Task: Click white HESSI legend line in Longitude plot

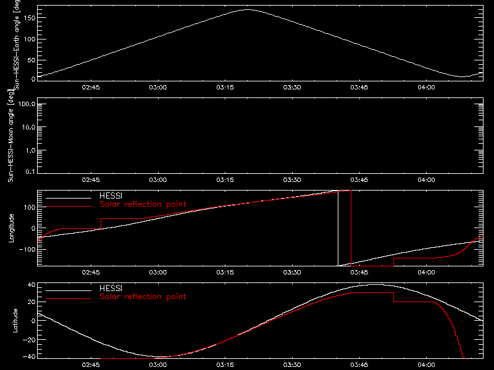Action: pyautogui.click(x=69, y=198)
